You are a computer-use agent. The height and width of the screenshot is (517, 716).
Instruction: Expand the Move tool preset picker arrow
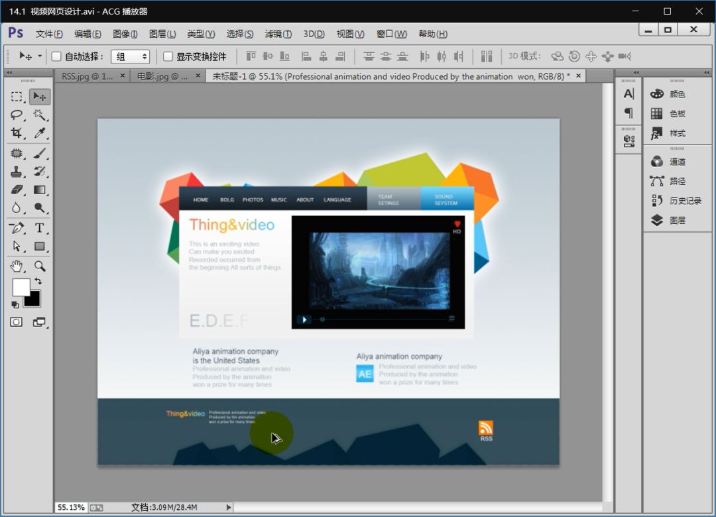tap(40, 56)
